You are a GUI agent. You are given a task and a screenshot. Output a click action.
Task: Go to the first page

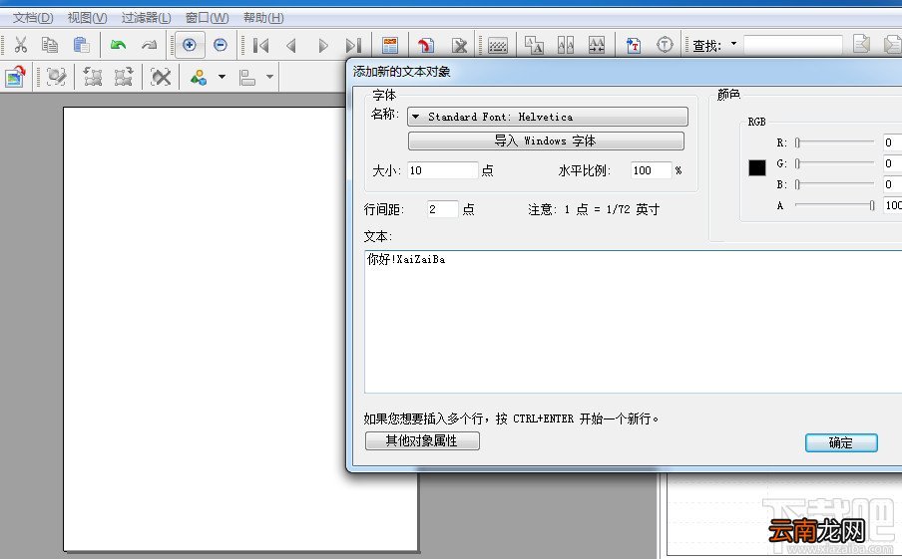(260, 46)
